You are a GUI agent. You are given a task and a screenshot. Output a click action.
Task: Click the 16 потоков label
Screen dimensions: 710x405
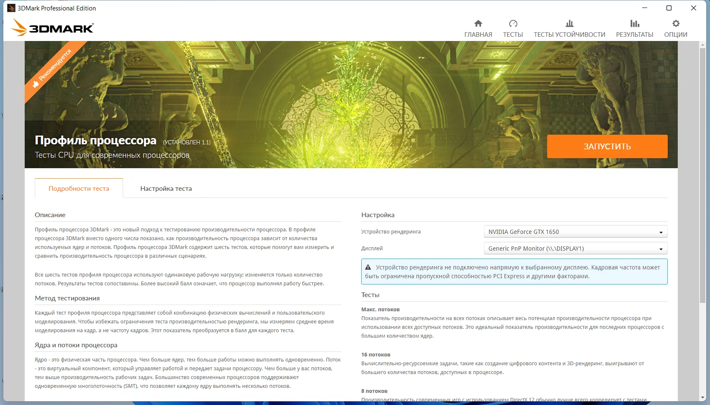376,355
